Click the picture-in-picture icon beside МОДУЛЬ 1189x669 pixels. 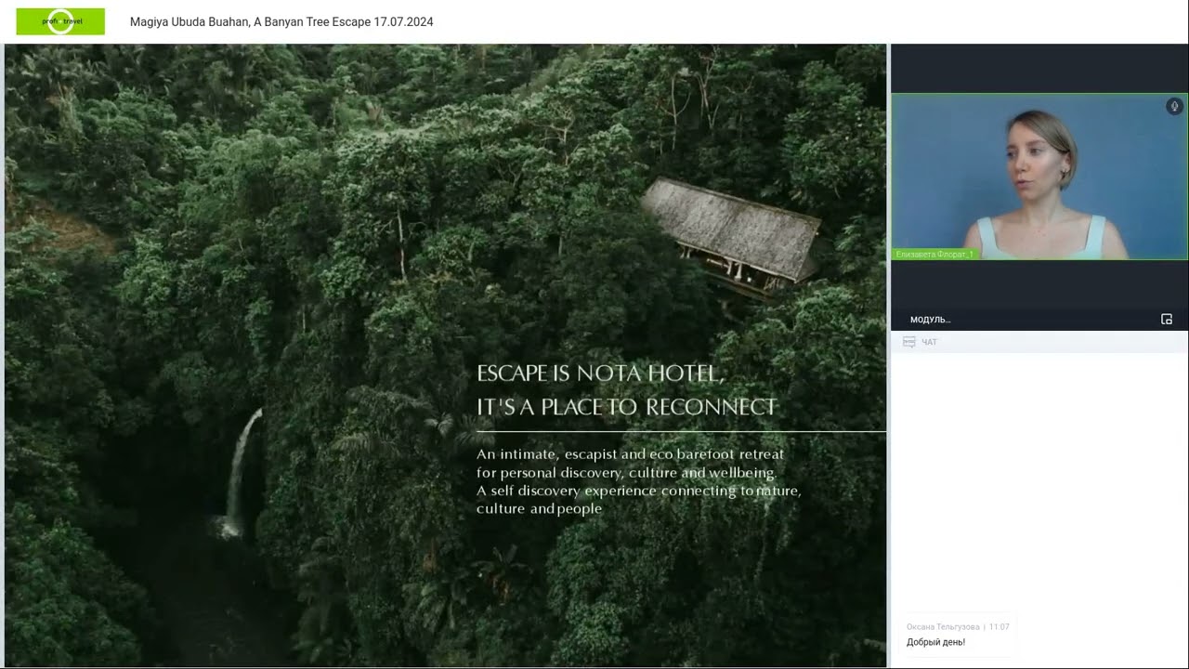pyautogui.click(x=1167, y=320)
